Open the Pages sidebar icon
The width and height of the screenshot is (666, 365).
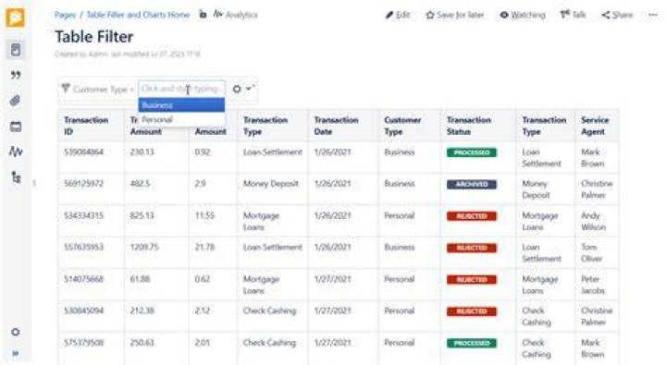coord(16,50)
